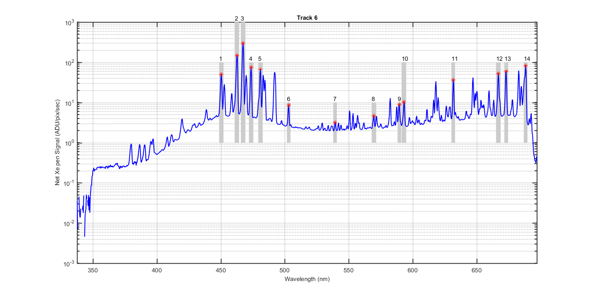This screenshot has width=593, height=296.
Task: Click the gray band under label 6
Action: pyautogui.click(x=289, y=123)
